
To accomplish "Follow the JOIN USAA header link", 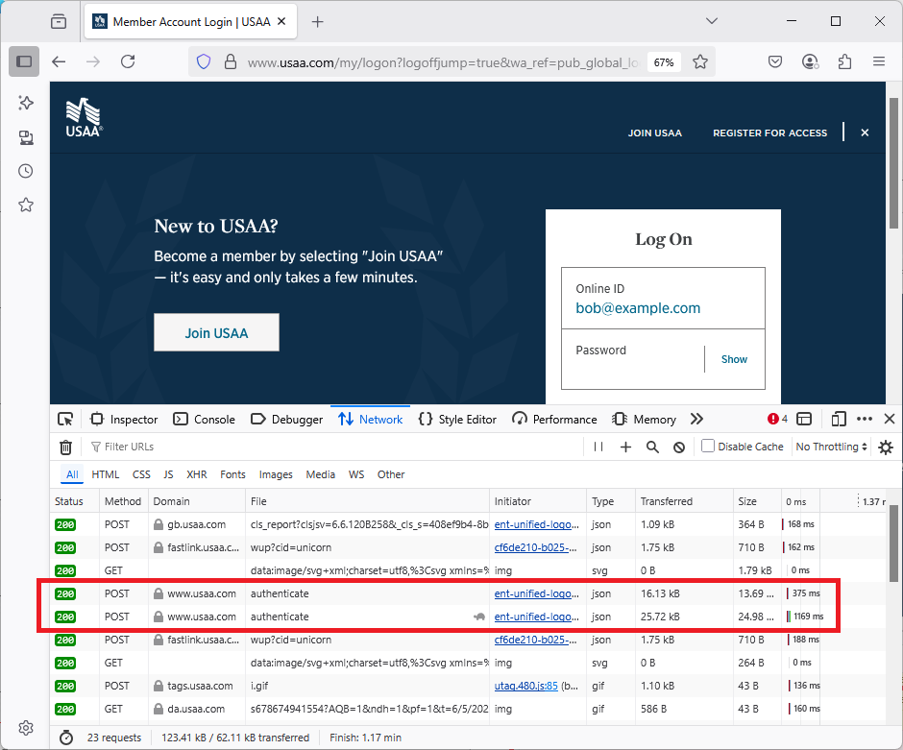I will [655, 133].
